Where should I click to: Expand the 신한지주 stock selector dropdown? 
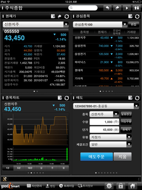click(x=66, y=25)
